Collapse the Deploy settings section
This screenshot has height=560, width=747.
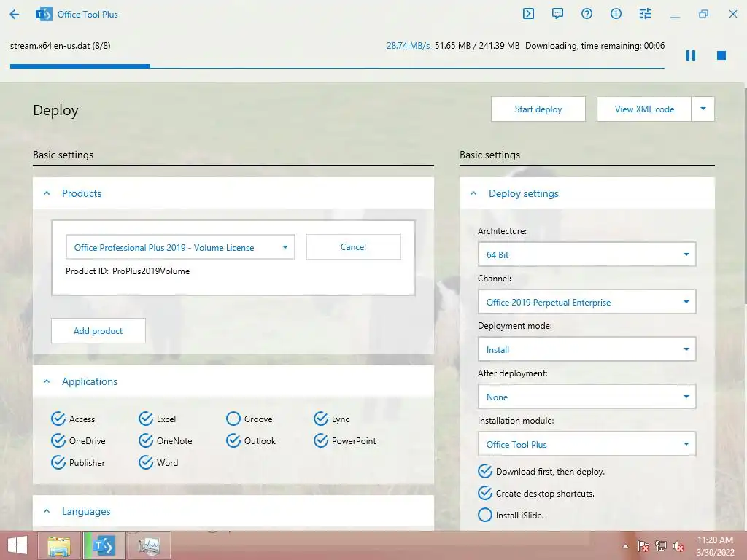473,193
